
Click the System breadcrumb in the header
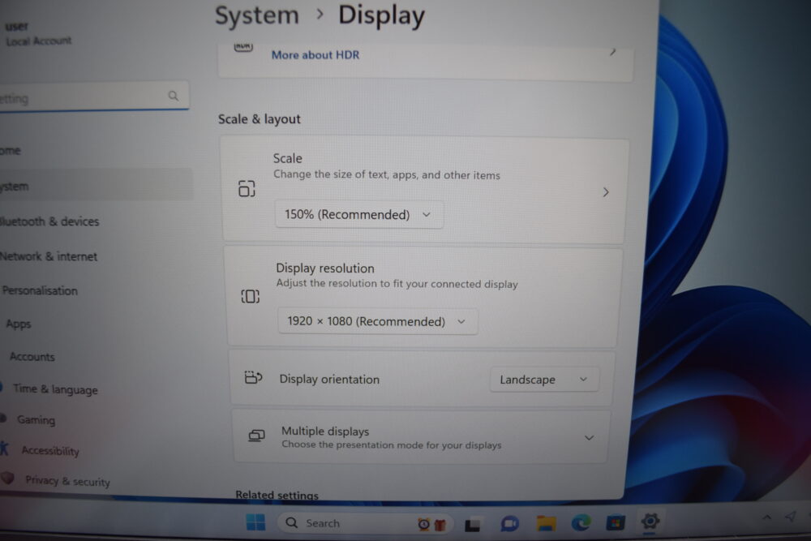click(x=256, y=15)
